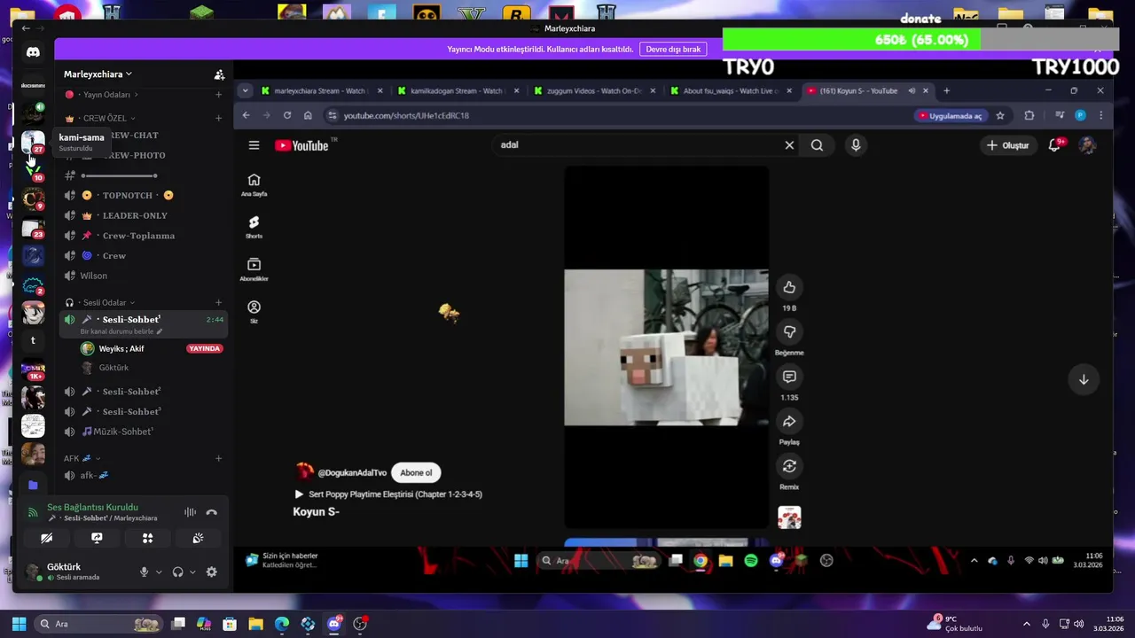Open microphone input options chevron
1135x638 pixels.
coord(159,572)
